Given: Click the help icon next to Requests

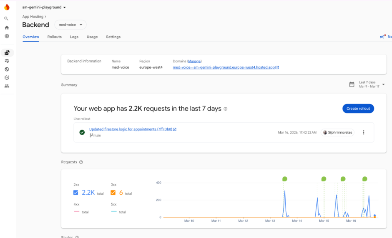Looking at the screenshot, I should [x=81, y=162].
